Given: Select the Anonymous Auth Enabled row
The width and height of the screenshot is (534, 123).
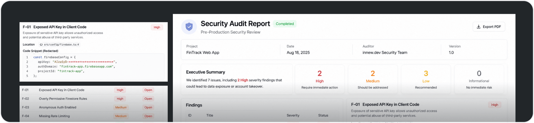Looking at the screenshot, I should (x=91, y=107).
